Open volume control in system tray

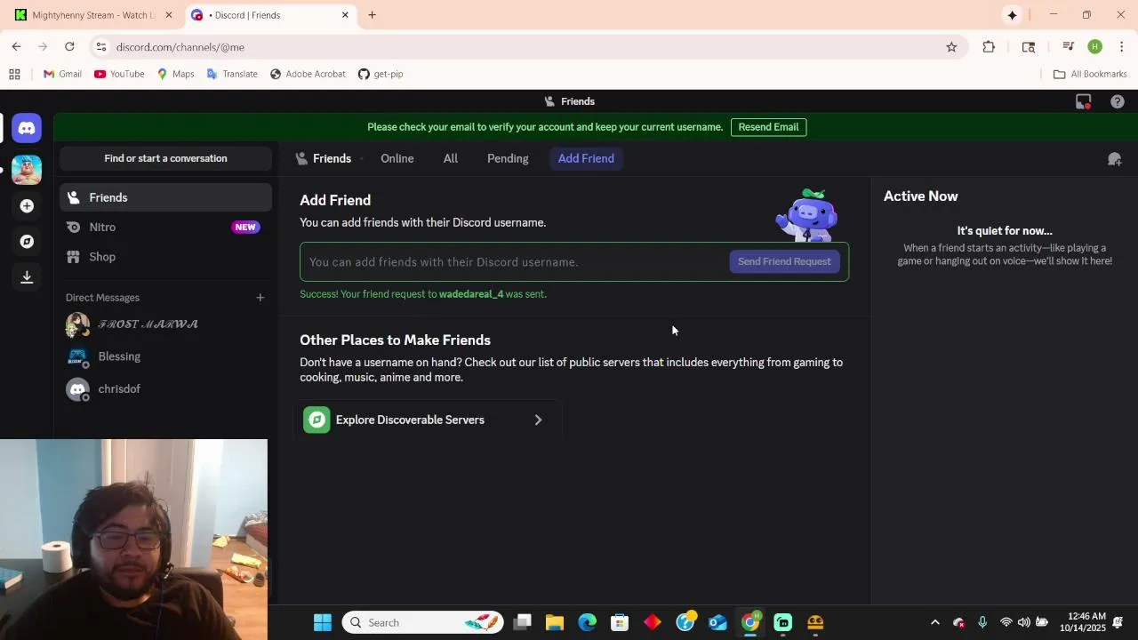tap(1024, 623)
